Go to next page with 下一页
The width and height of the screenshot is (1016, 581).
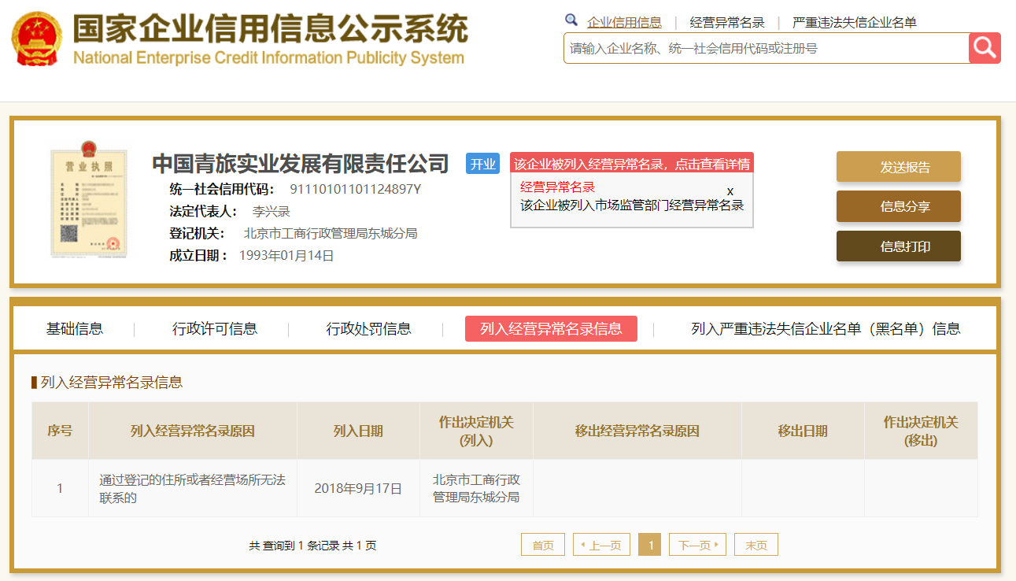pyautogui.click(x=697, y=545)
